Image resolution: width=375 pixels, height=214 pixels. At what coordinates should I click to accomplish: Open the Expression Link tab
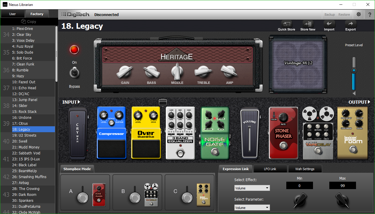pyautogui.click(x=236, y=169)
